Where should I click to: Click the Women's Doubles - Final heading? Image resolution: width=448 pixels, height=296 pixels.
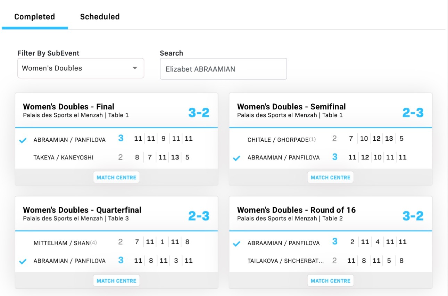coord(68,107)
